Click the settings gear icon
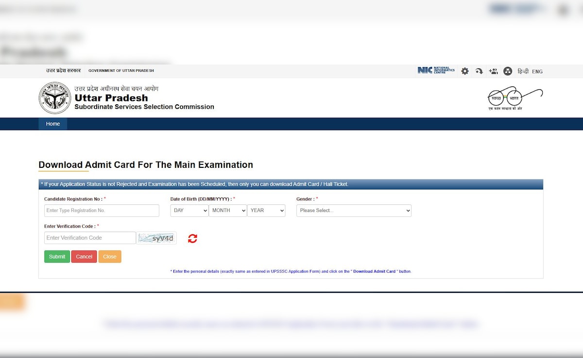The width and height of the screenshot is (583, 358). 465,71
